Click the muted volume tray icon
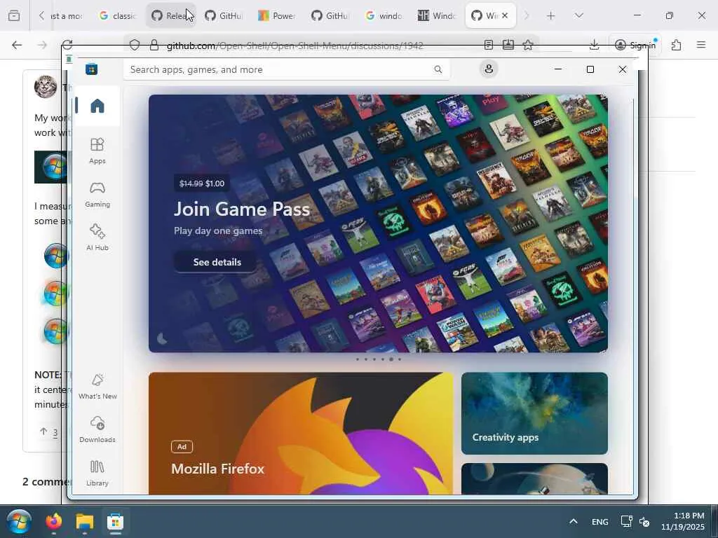This screenshot has width=718, height=538. coord(644,521)
